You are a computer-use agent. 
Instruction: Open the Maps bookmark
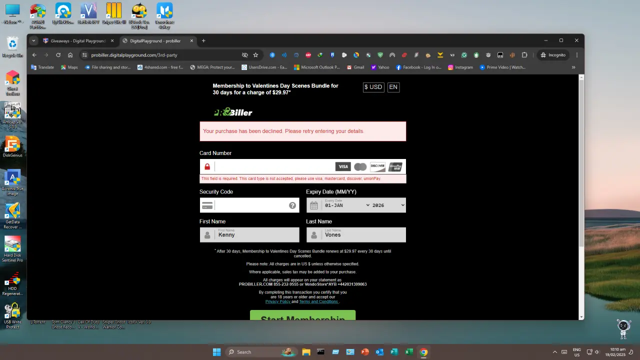[69, 67]
